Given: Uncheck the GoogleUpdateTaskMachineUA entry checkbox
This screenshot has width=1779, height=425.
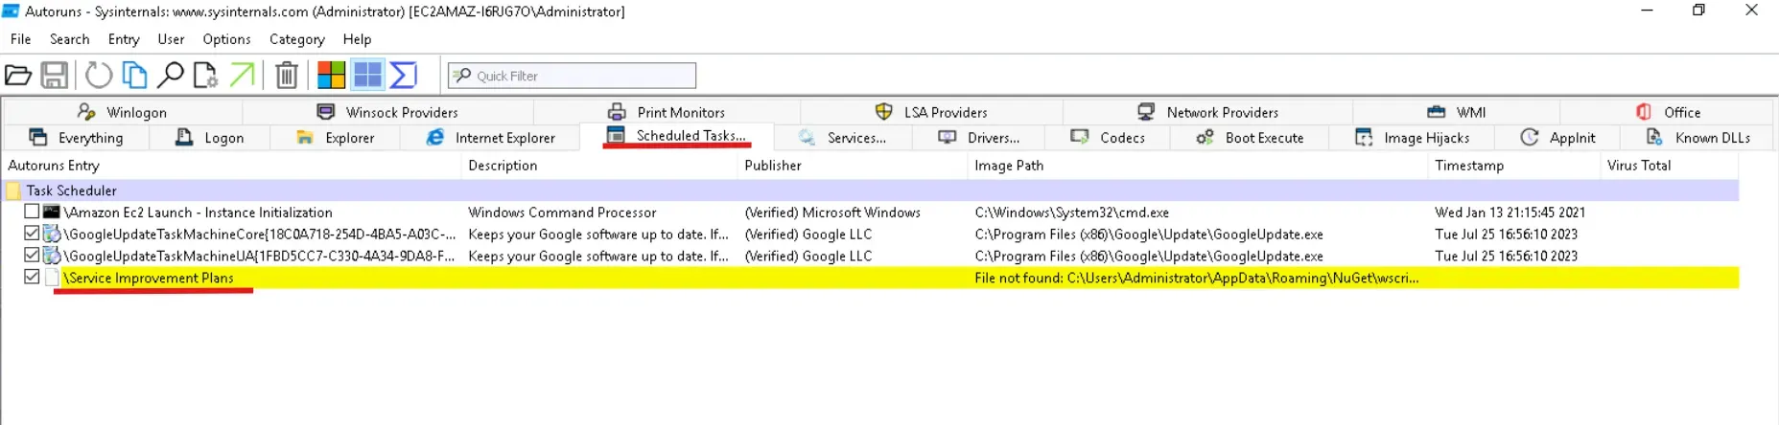Looking at the screenshot, I should coord(32,256).
